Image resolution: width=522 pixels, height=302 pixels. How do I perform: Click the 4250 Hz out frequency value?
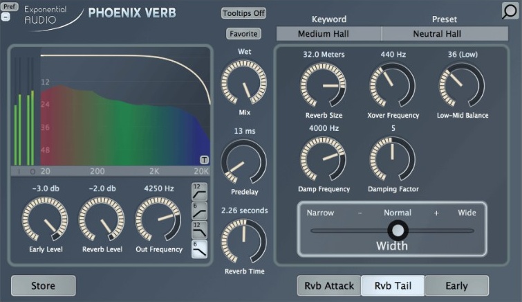tap(159, 188)
